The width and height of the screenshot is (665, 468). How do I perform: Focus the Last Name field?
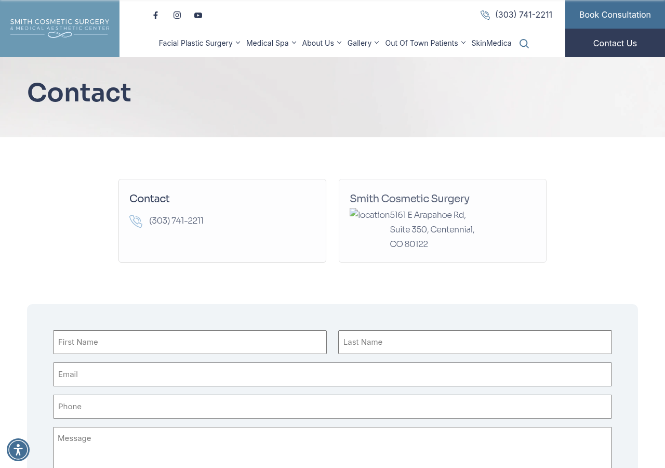click(475, 342)
